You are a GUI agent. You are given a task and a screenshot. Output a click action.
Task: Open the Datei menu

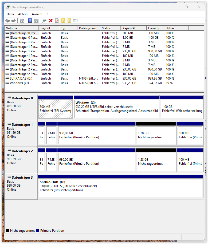click(10, 14)
